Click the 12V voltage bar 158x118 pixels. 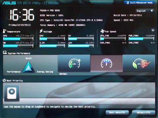click(x=81, y=46)
